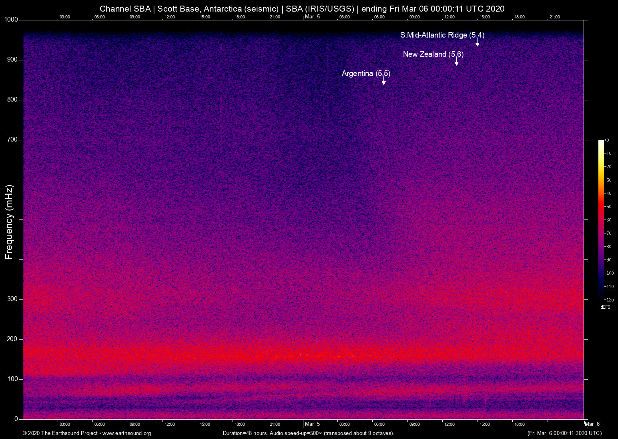
Task: Click the arrow below the Argentina label
Action: point(383,81)
